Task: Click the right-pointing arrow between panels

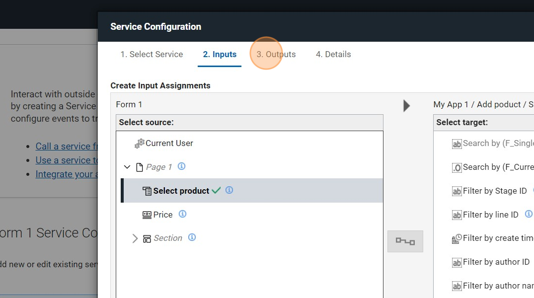Action: [x=406, y=105]
